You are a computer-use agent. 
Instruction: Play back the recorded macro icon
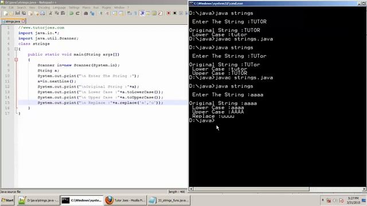(x=181, y=13)
